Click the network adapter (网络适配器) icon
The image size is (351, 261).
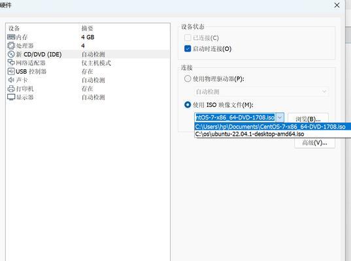(11, 63)
